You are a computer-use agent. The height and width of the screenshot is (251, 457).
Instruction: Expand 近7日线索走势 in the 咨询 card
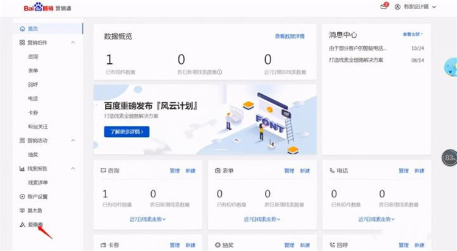[148, 219]
